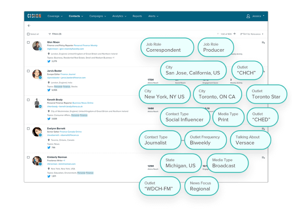Click the back arrow icon
The height and width of the screenshot is (211, 292).
[29, 26]
